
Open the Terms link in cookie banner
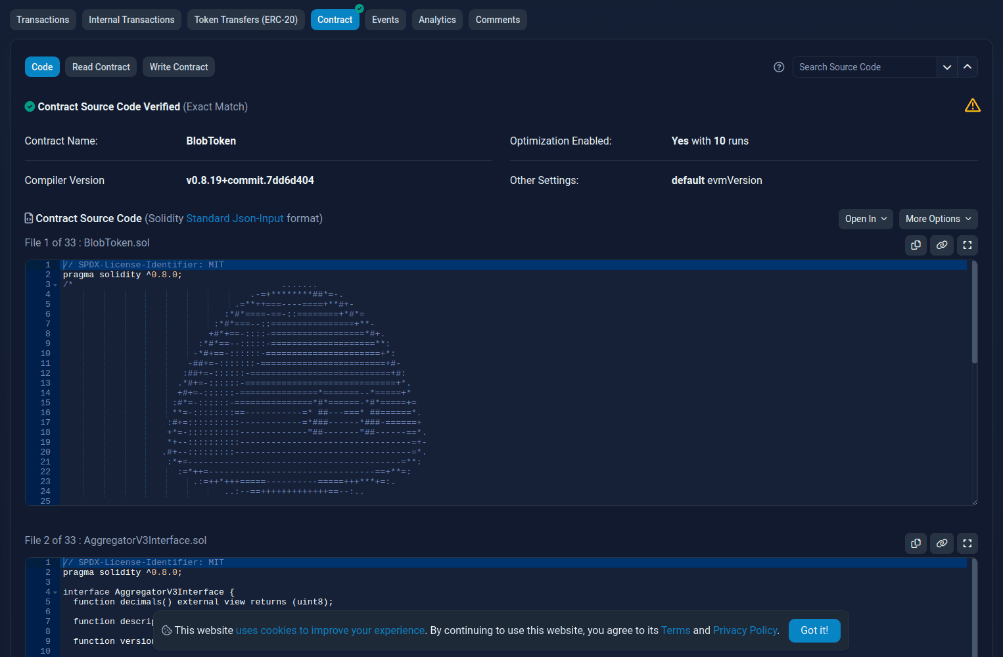coord(676,630)
